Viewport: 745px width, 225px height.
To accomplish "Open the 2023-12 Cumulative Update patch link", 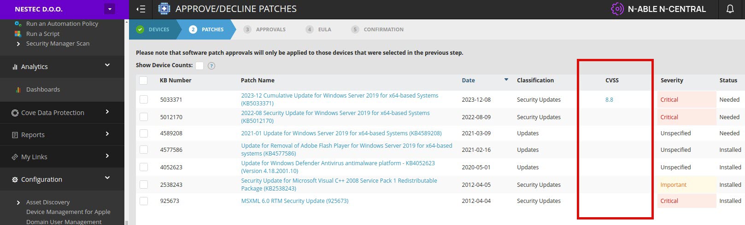I will 340,99.
